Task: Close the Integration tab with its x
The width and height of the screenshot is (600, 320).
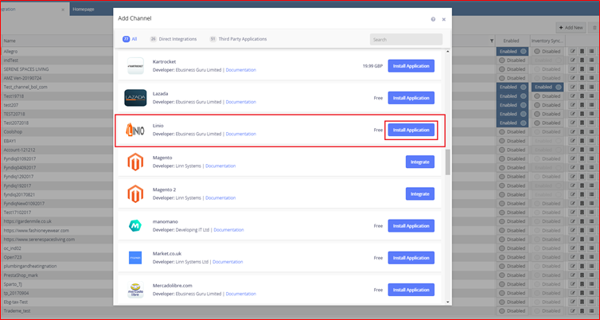Action: (63, 10)
